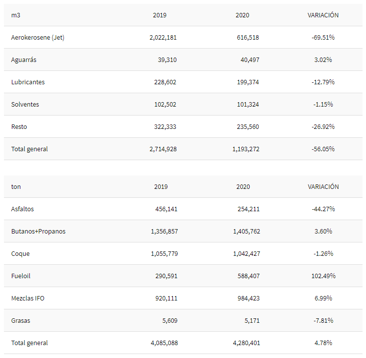Click the m3 table header cell
The height and width of the screenshot is (358, 366).
(15, 15)
